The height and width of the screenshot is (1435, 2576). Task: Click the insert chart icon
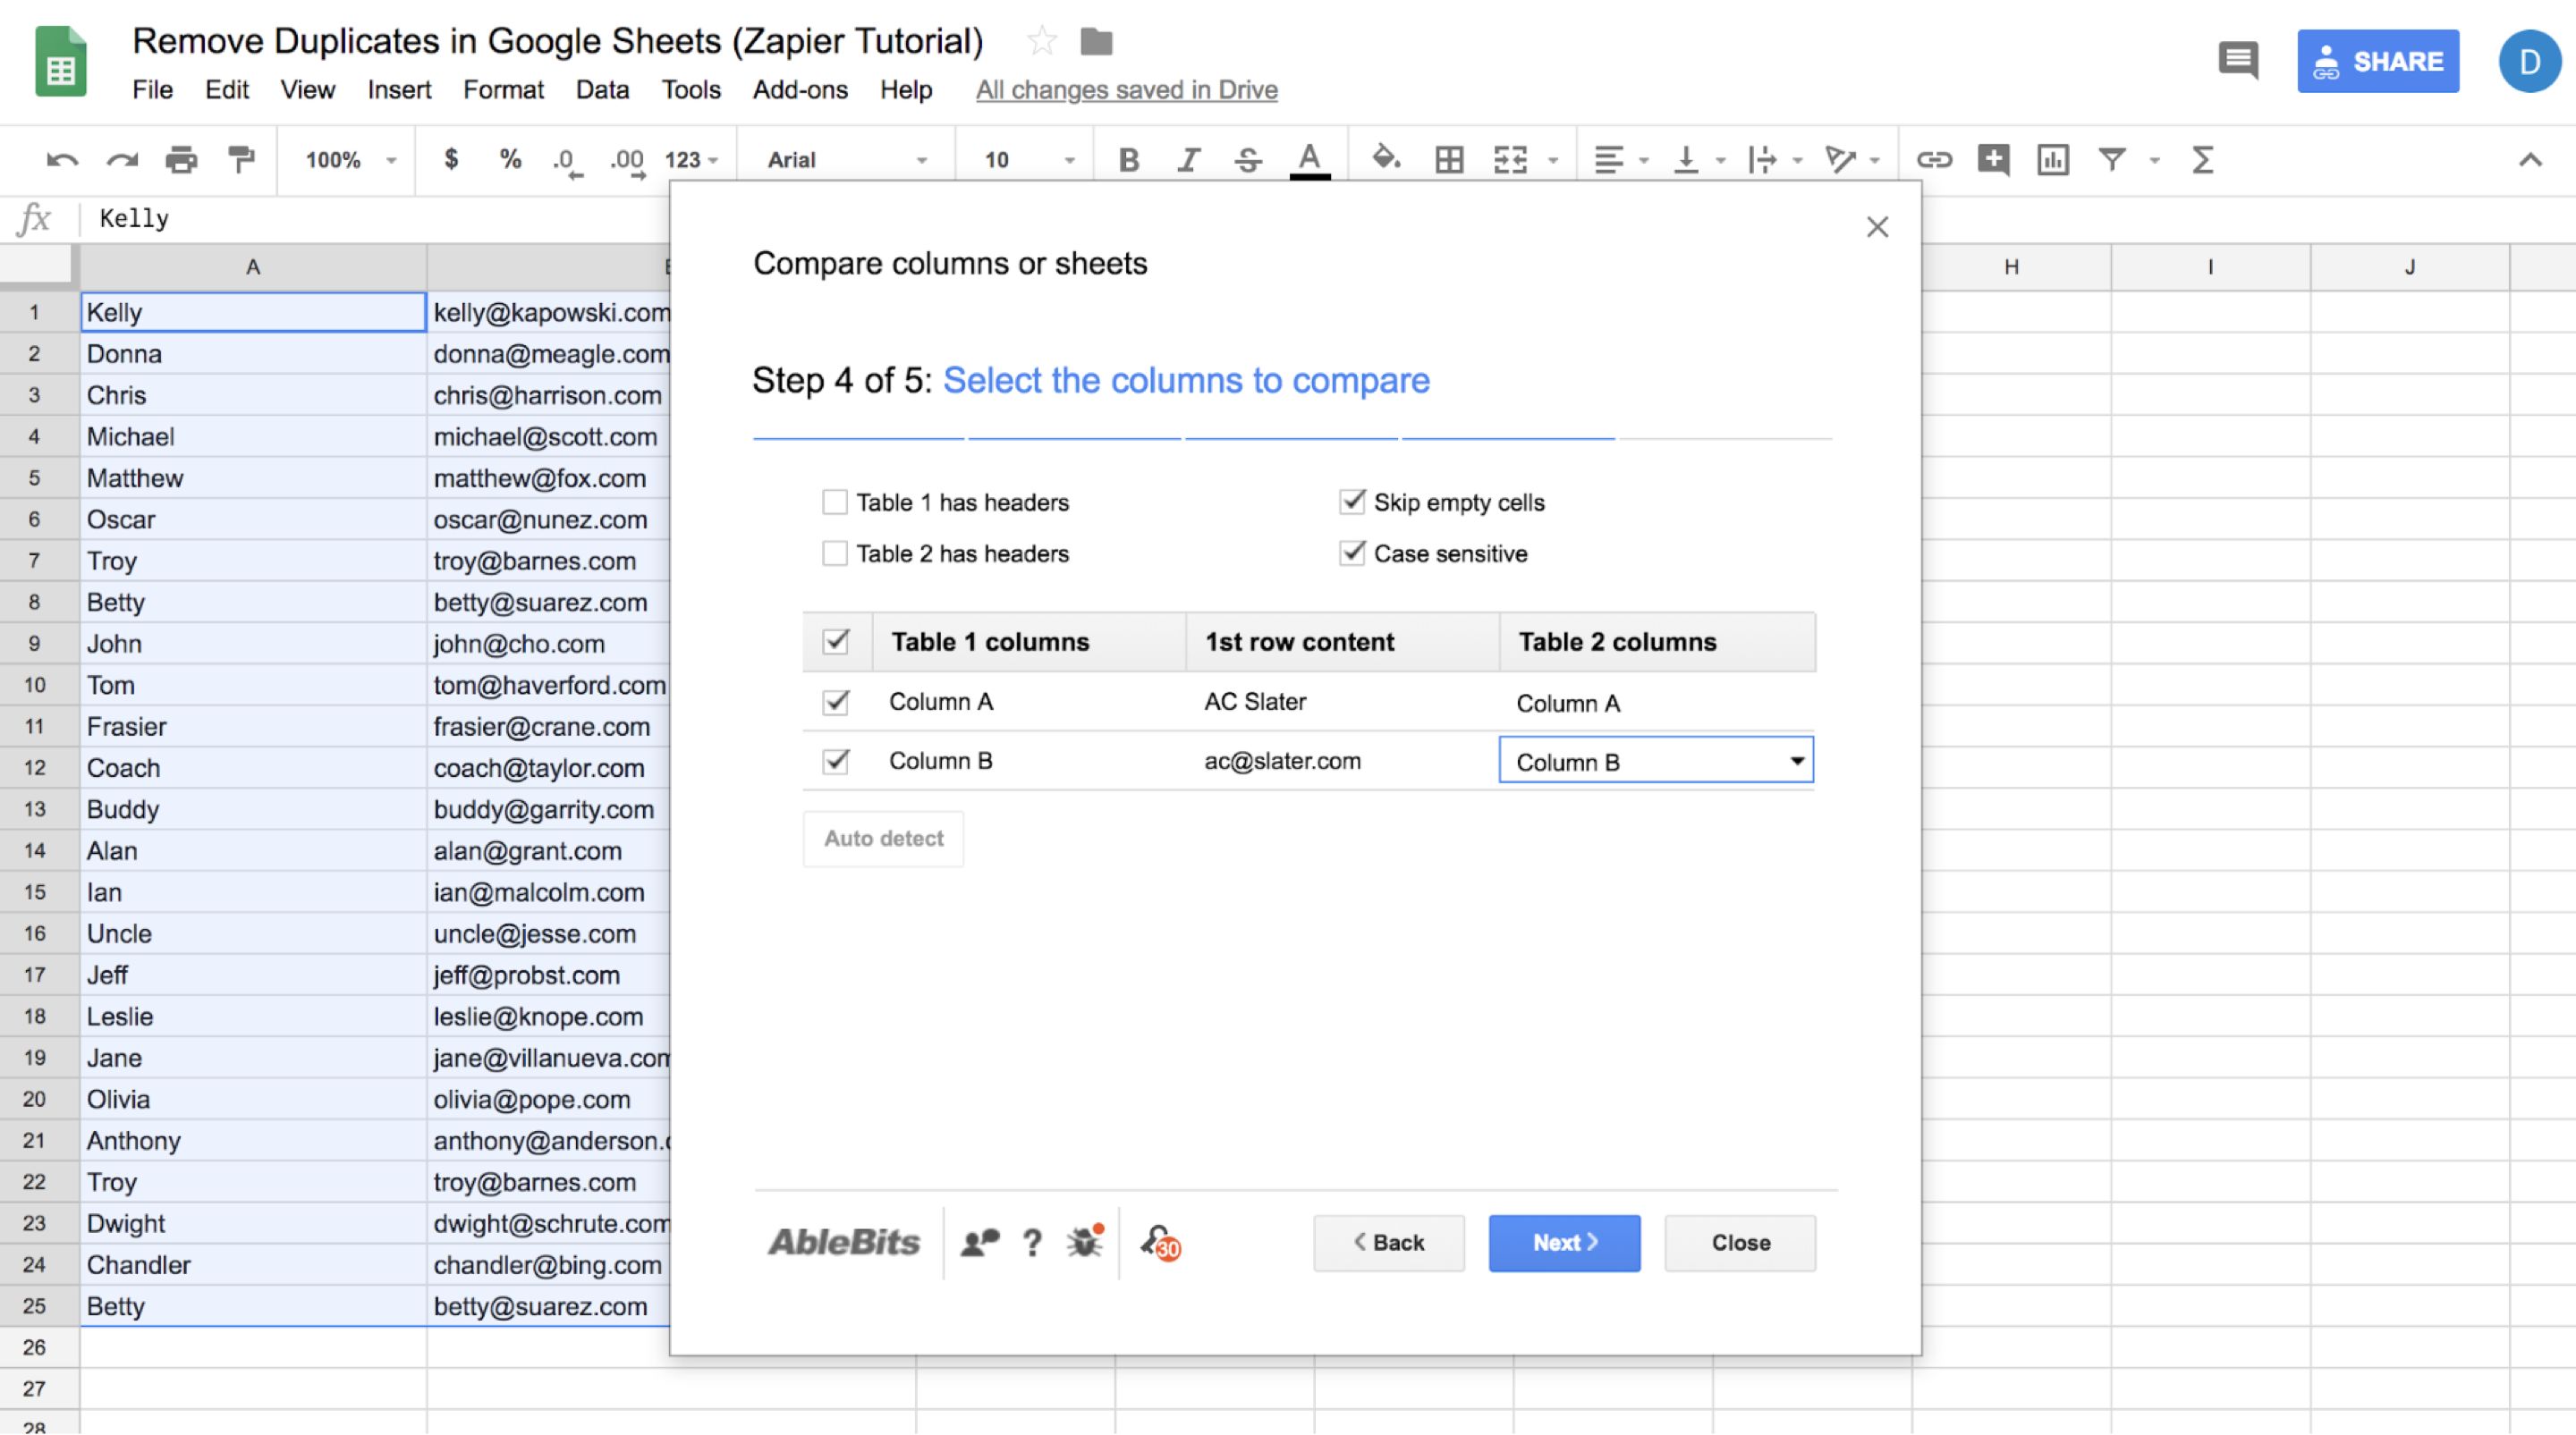coord(2052,160)
